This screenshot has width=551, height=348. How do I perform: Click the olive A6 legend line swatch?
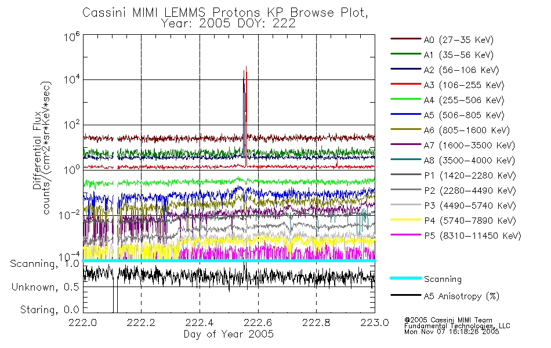[x=406, y=129]
